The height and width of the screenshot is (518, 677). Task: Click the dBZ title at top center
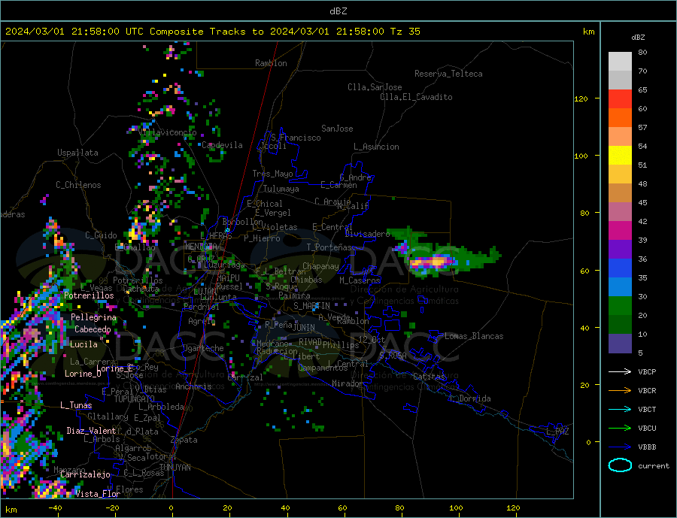338,11
